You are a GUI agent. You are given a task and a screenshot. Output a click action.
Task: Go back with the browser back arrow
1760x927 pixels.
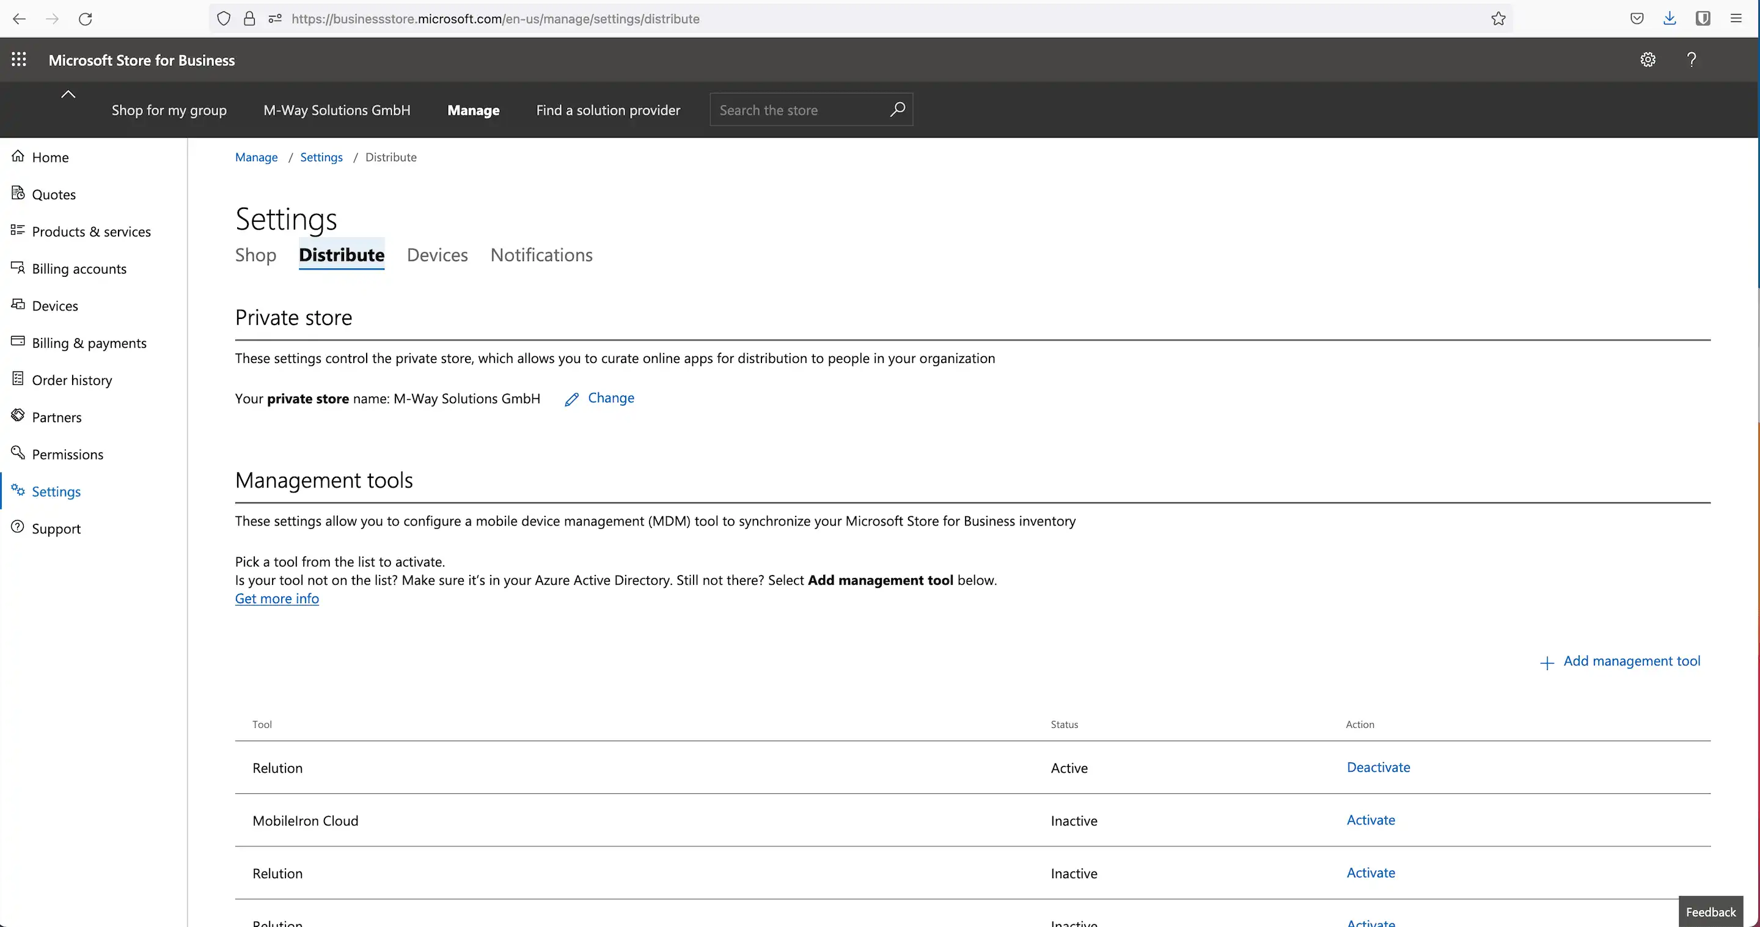[19, 18]
